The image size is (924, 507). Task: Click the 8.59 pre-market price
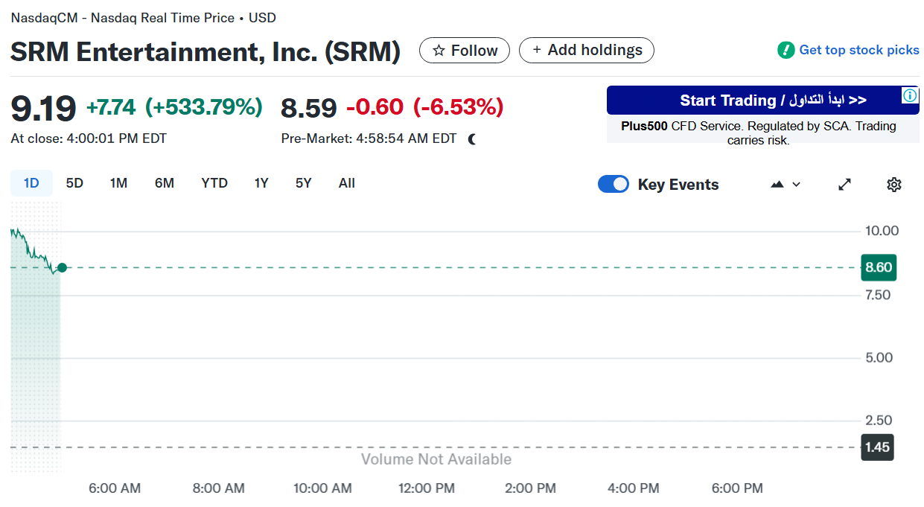309,108
